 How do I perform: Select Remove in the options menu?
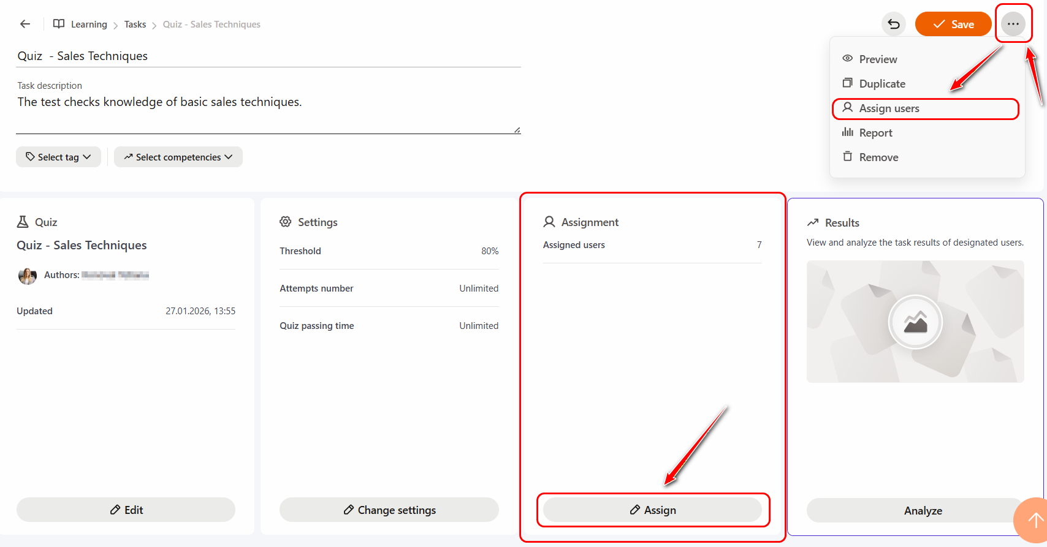878,157
